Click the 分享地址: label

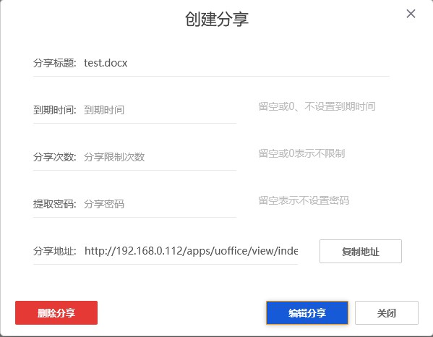(55, 251)
